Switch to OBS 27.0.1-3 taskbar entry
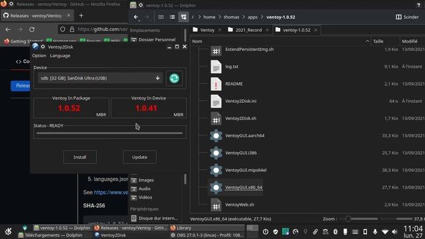The width and height of the screenshot is (425, 239). click(207, 235)
